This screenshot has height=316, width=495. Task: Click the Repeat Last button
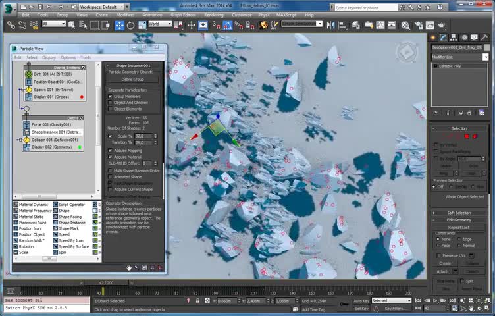[458, 227]
